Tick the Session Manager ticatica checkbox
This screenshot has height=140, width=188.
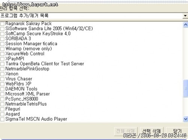2,44
